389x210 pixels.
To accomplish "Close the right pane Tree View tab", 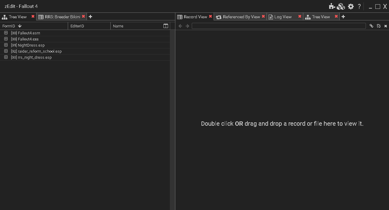I will (336, 16).
